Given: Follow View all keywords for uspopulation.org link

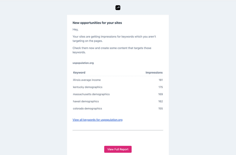Looking at the screenshot, I should coord(97,120).
